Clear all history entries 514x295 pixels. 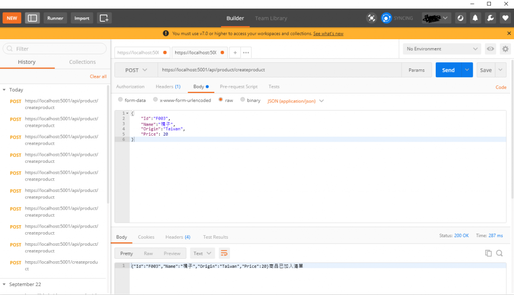point(98,76)
